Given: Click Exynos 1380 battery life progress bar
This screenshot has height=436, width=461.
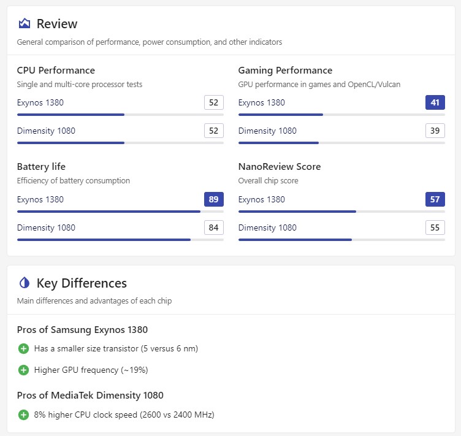Looking at the screenshot, I should tap(120, 212).
